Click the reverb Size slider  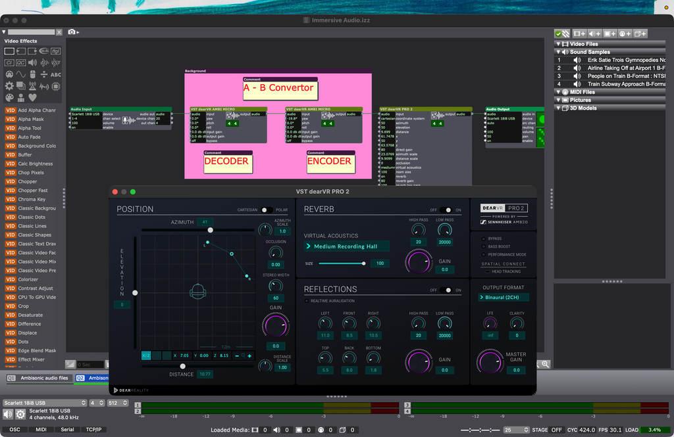(x=342, y=264)
